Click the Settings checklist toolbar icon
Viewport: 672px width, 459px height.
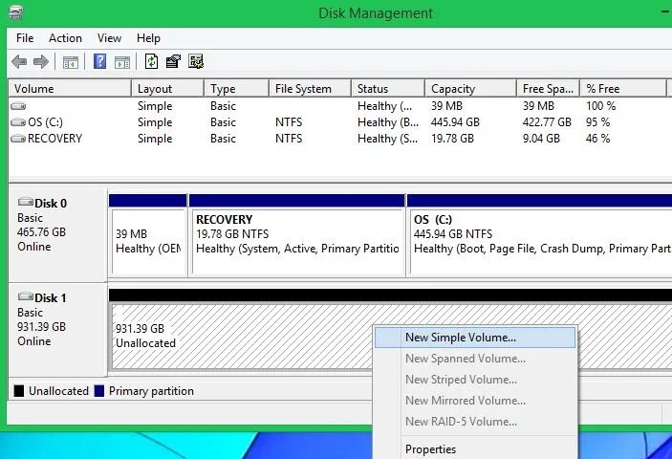click(x=196, y=61)
